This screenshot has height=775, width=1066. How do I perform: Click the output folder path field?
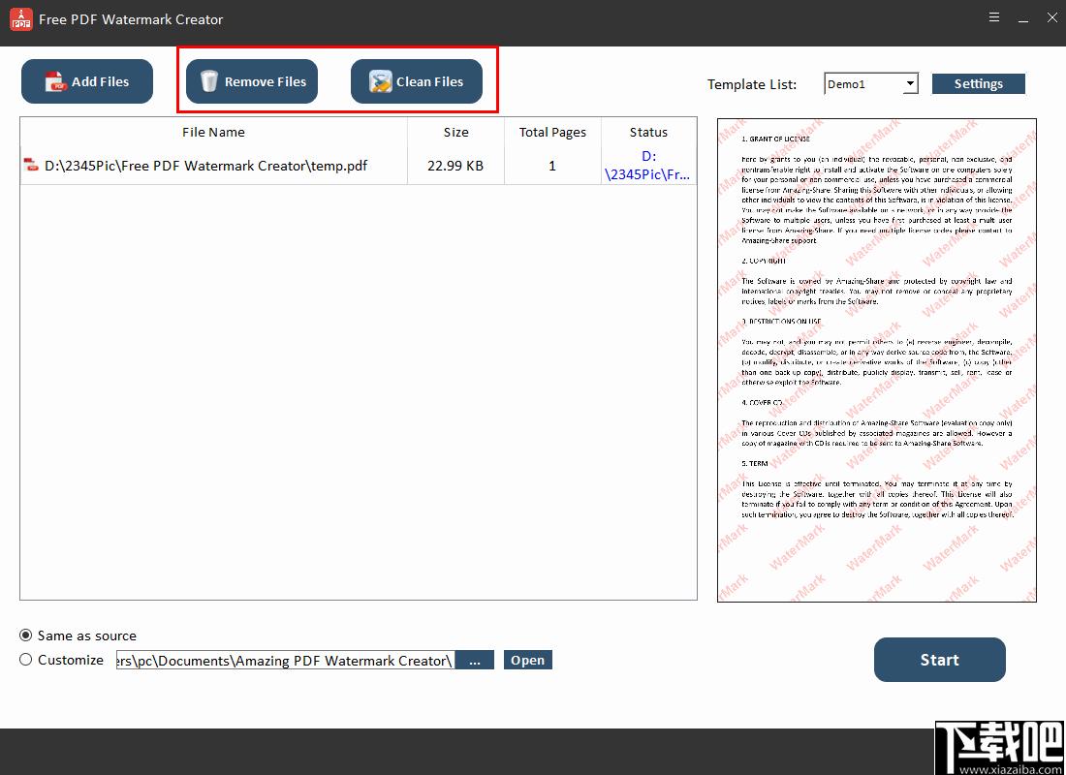pos(285,660)
